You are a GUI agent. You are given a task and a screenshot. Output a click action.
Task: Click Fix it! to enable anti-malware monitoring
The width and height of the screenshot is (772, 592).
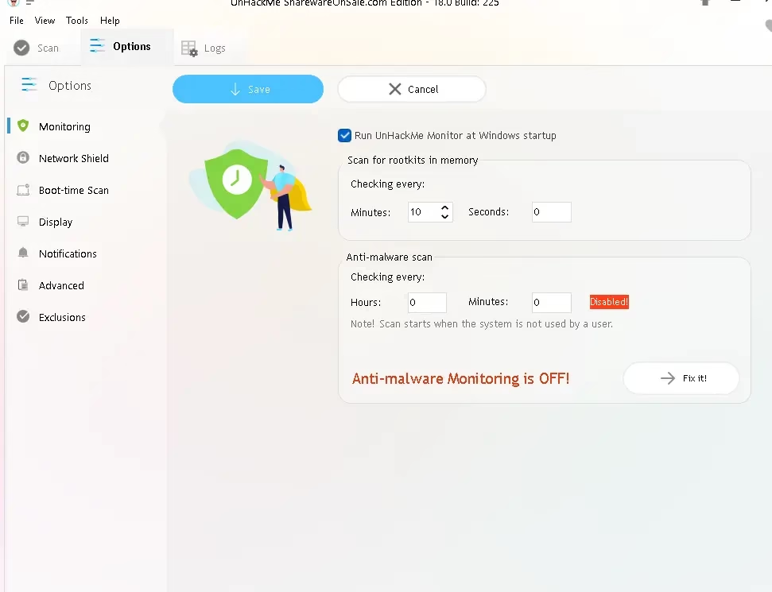[x=681, y=379]
